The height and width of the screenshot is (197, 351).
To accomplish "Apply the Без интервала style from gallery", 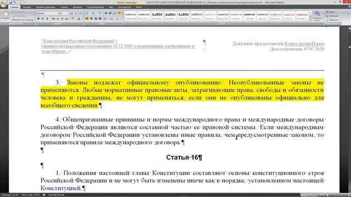I will [x=144, y=16].
